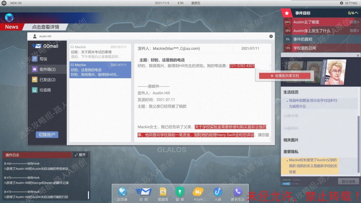The image size is (361, 203).
Task: Click the News label
Action: [x=11, y=27]
